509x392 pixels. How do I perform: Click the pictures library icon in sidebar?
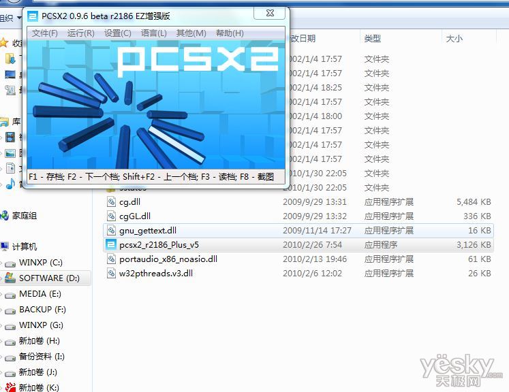(10, 153)
